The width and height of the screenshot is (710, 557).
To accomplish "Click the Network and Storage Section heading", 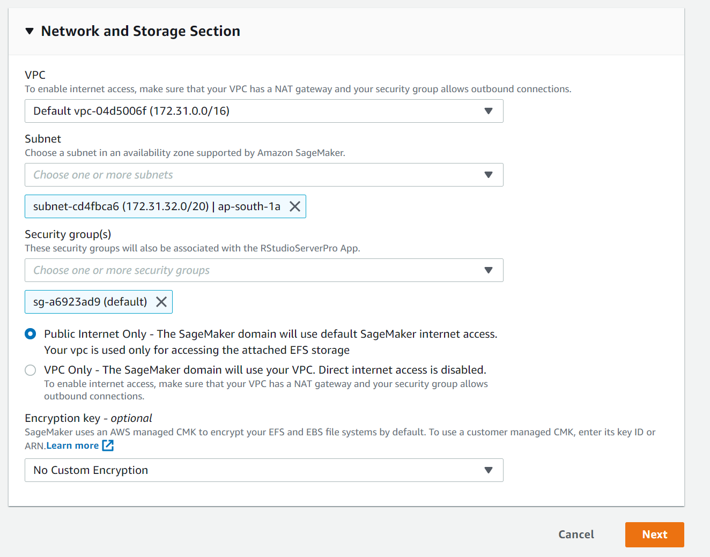I will point(140,32).
